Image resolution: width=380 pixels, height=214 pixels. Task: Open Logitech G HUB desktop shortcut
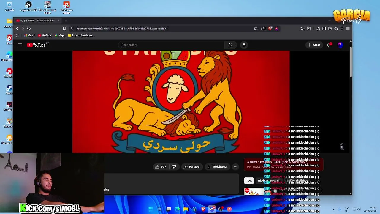28,7
